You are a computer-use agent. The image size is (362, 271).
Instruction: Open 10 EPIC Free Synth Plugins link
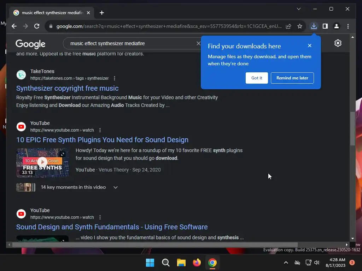tap(102, 140)
